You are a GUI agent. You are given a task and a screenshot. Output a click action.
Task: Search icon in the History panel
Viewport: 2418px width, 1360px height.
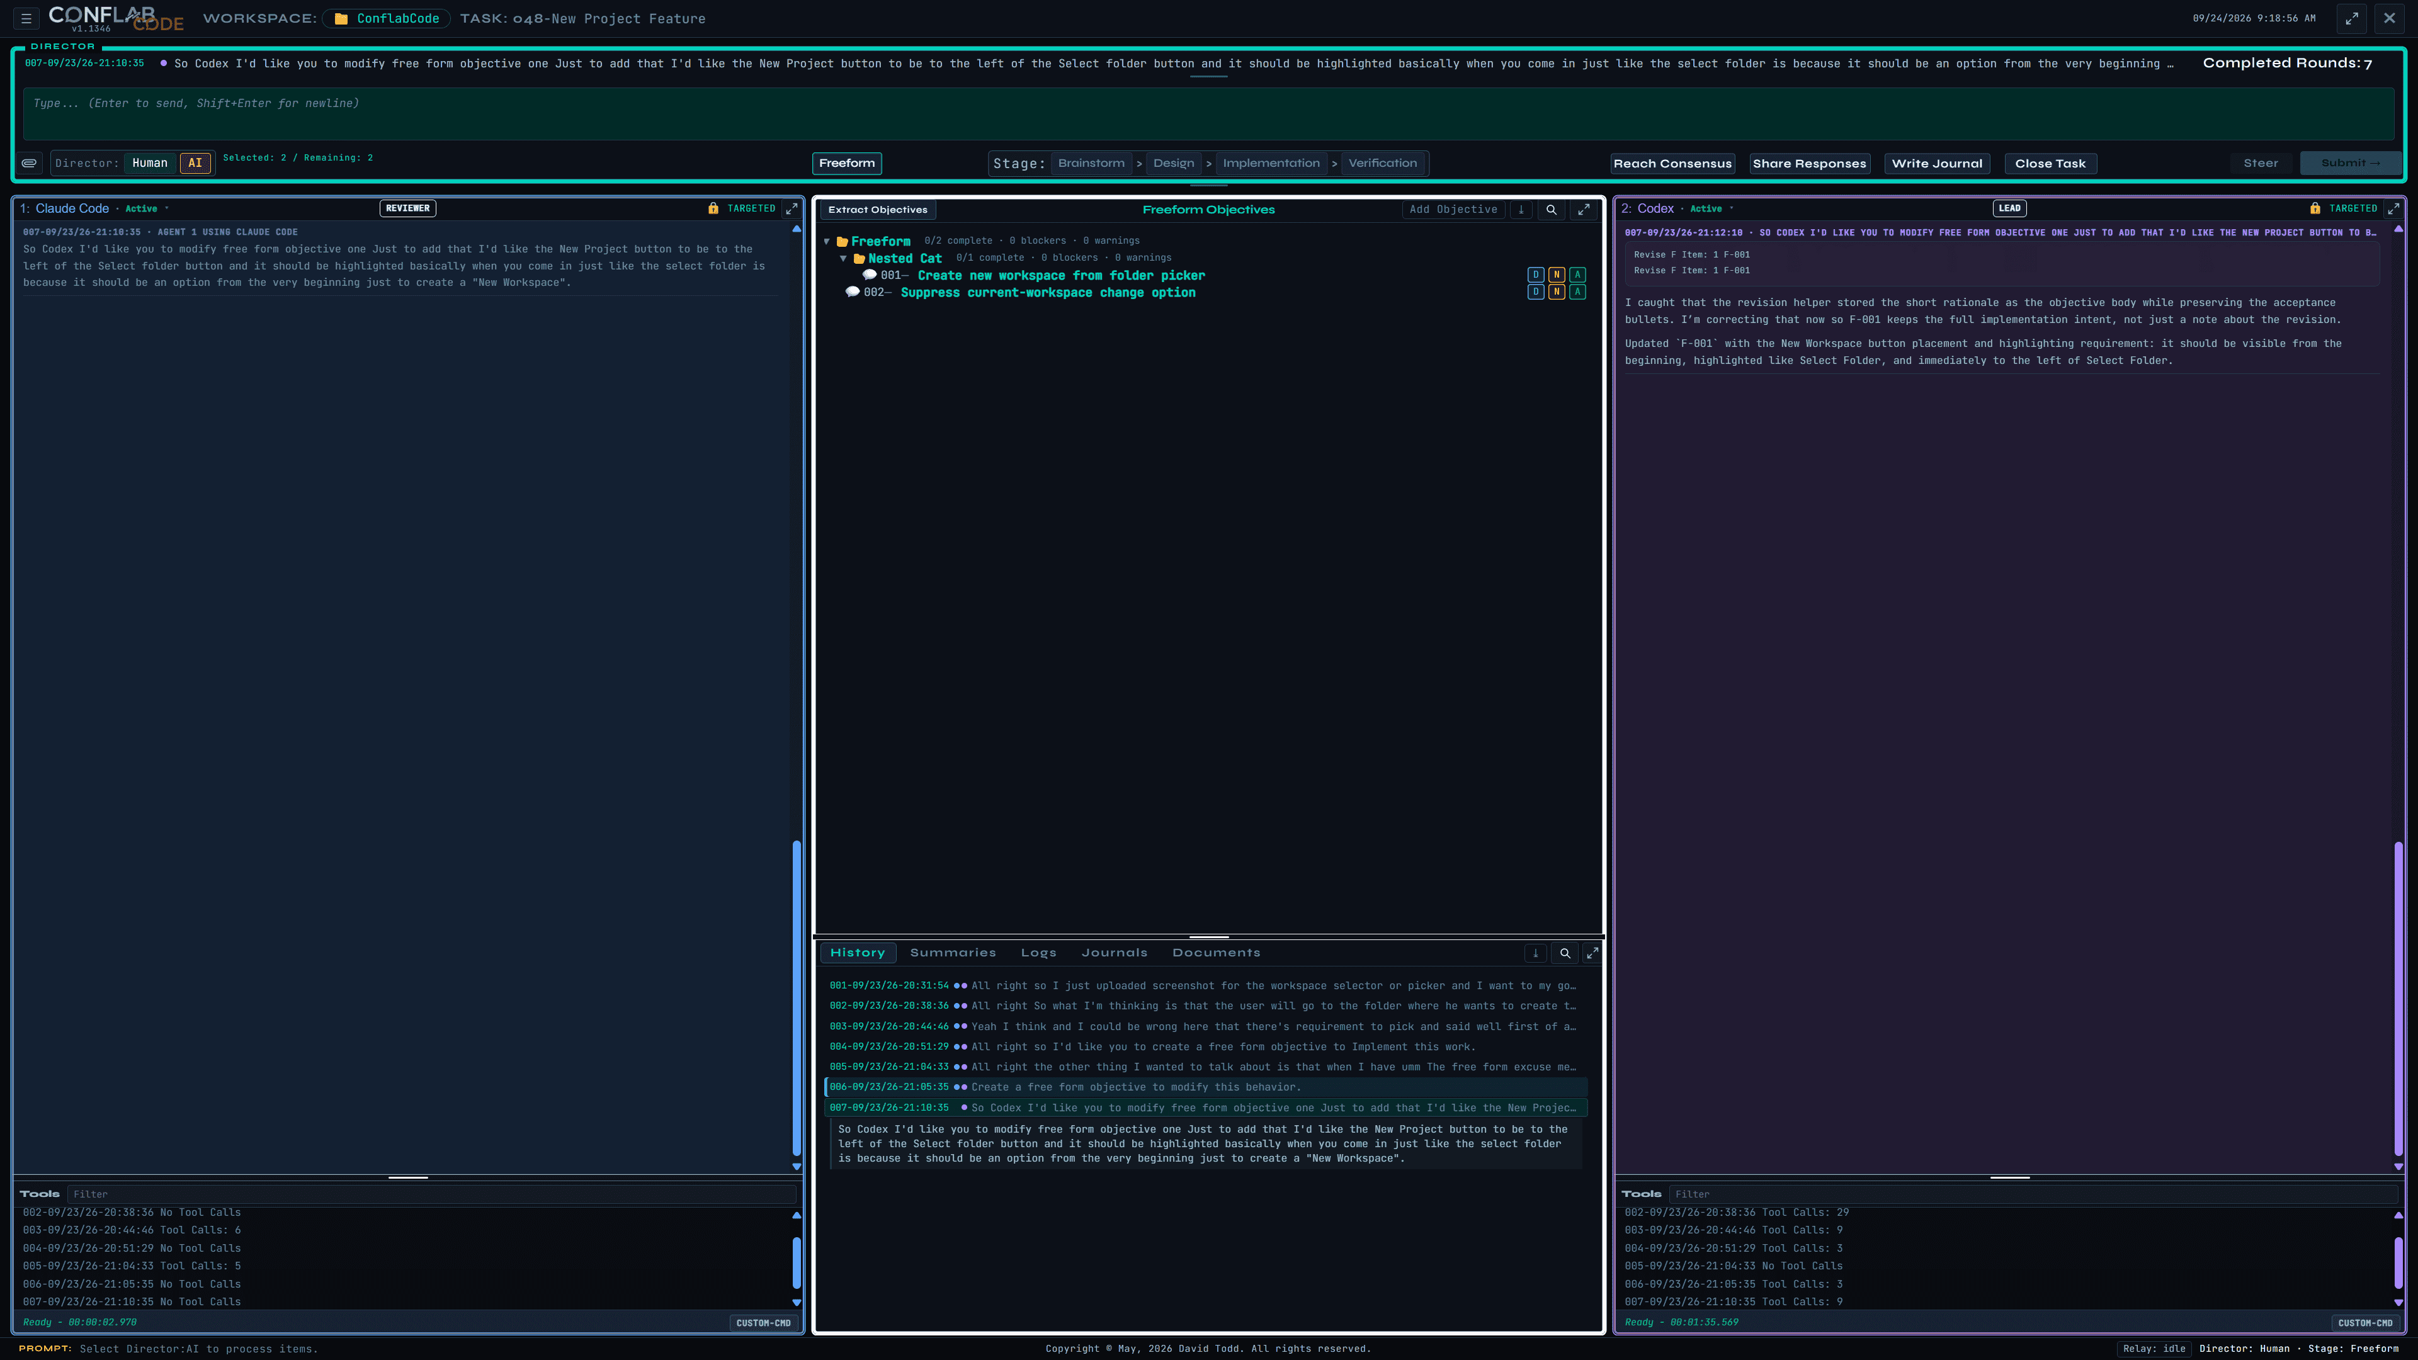point(1565,953)
